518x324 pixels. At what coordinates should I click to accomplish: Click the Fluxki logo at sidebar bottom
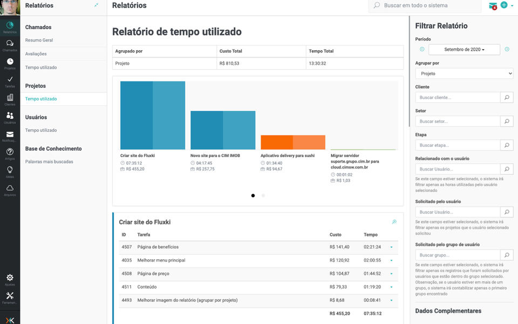10,320
